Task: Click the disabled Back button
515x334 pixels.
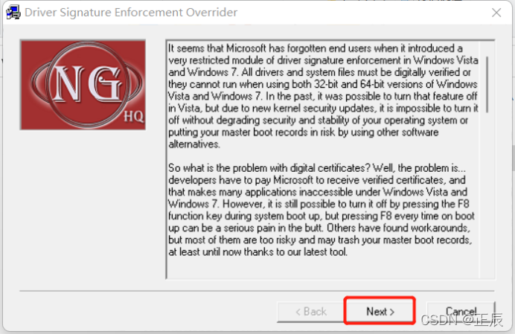Action: point(310,312)
